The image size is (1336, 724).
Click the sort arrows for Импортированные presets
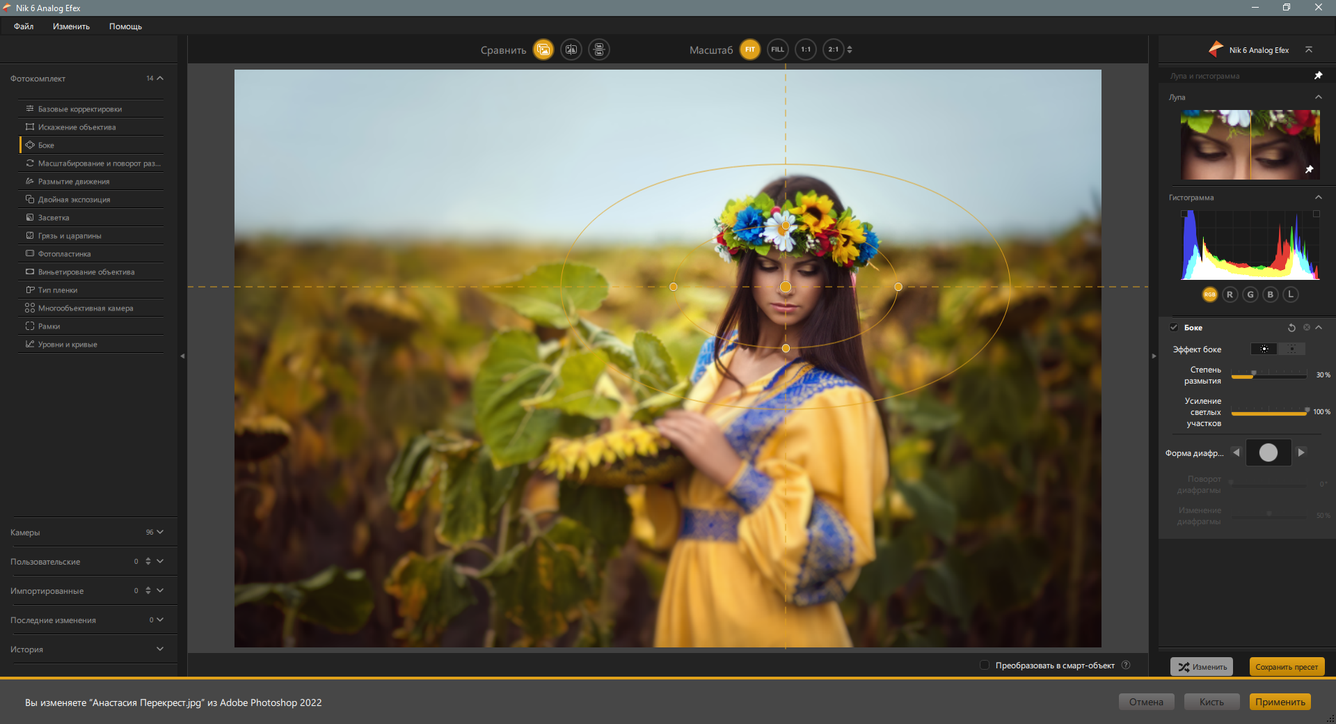148,590
